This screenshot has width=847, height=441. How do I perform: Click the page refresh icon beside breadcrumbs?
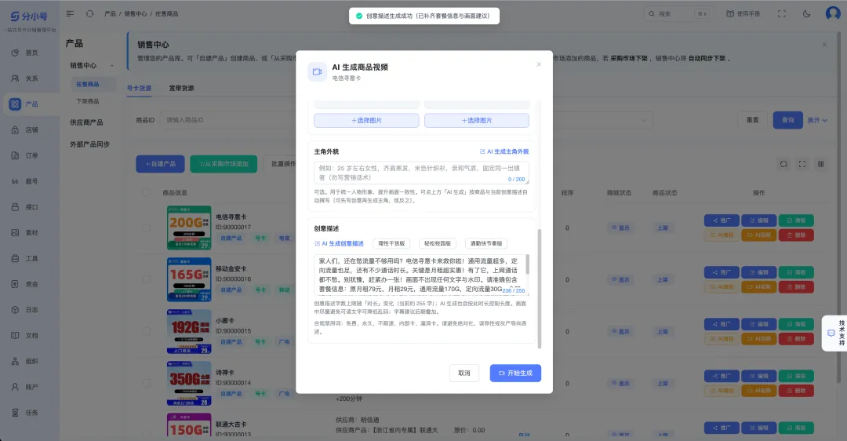tap(89, 13)
